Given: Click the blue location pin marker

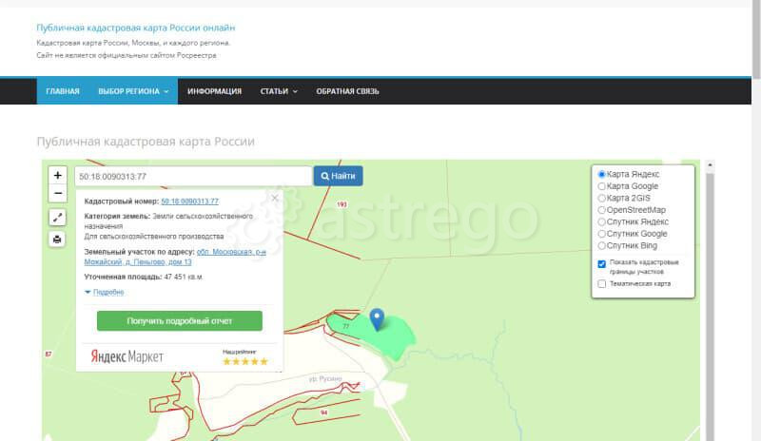Looking at the screenshot, I should pos(377,319).
